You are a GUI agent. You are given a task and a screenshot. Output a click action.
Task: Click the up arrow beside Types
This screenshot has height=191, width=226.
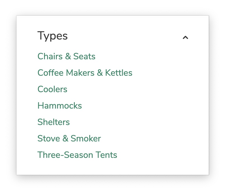click(x=185, y=37)
